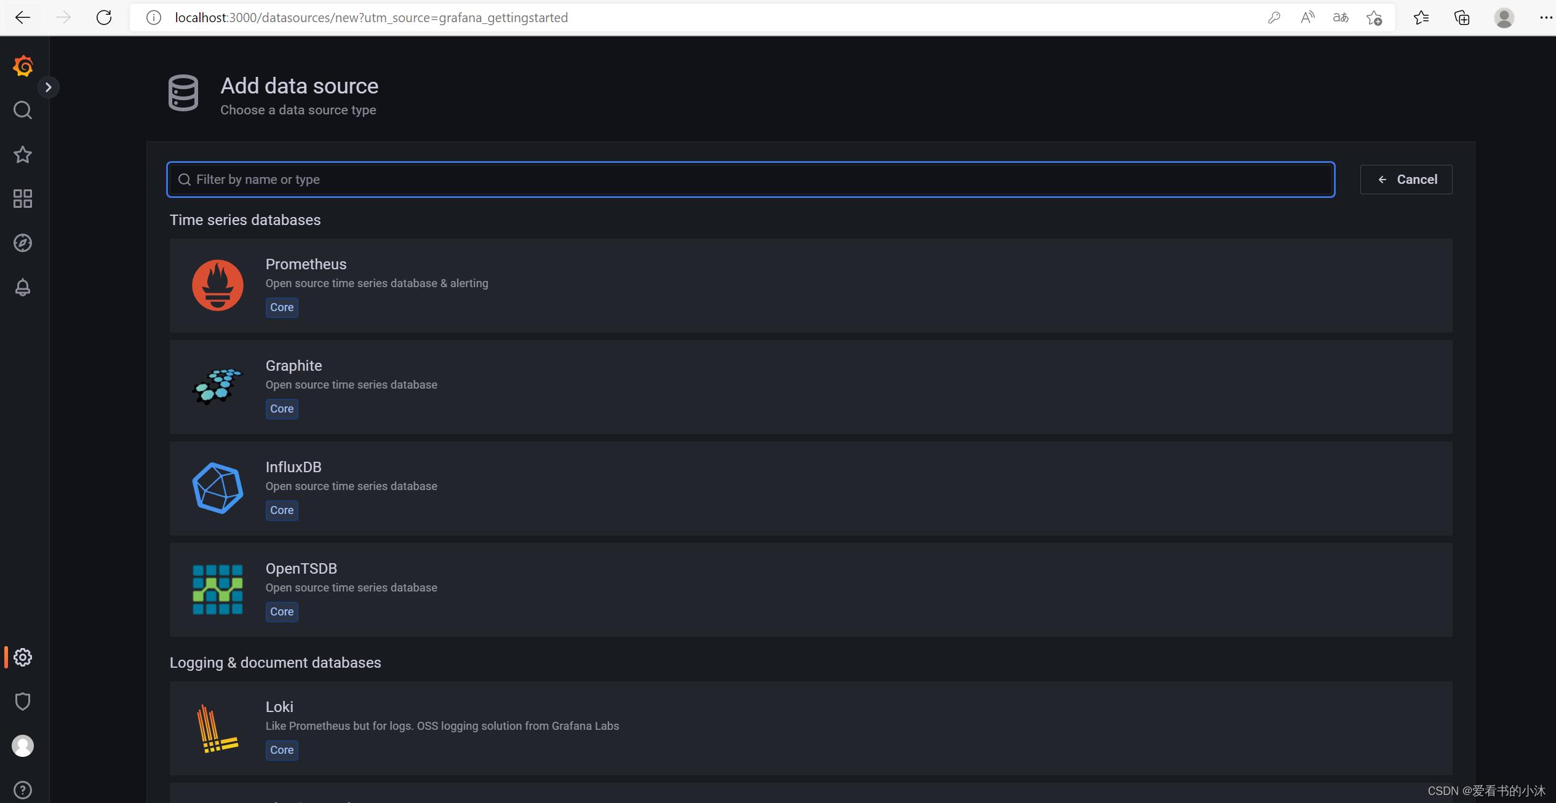Select the Prometheus flame logo
Viewport: 1556px width, 803px height.
point(218,285)
